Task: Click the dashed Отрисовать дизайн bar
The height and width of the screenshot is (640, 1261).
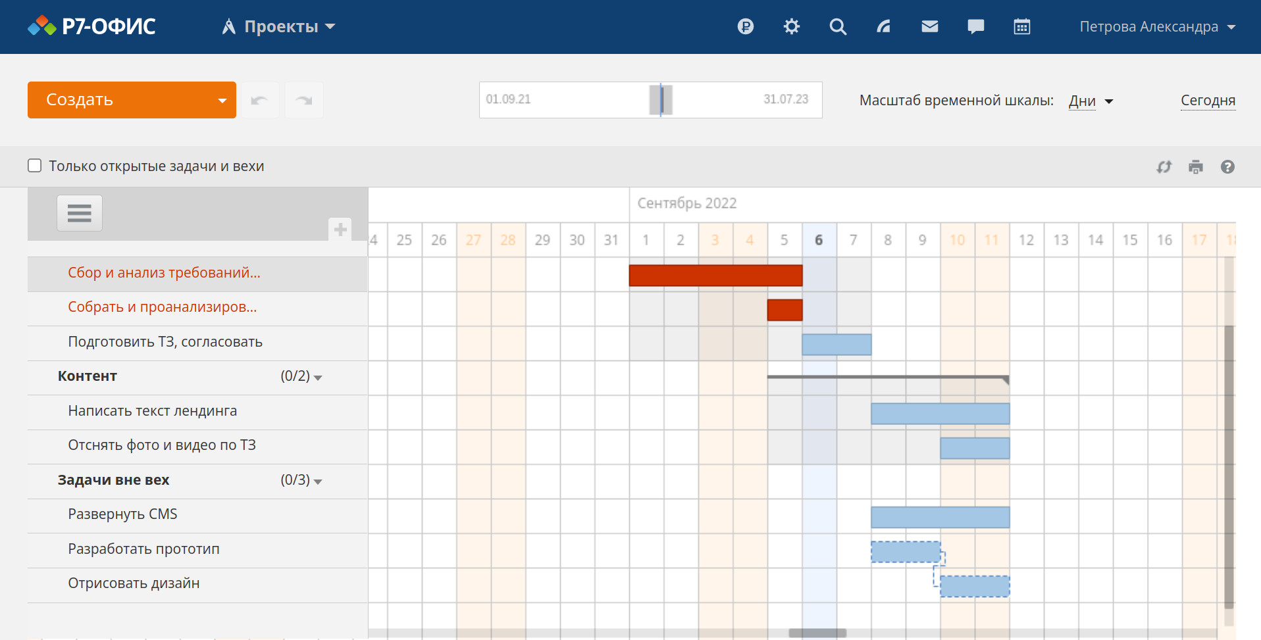Action: point(975,586)
